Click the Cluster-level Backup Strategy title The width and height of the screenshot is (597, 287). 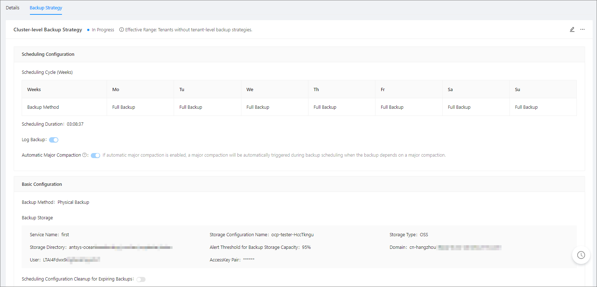click(x=48, y=30)
